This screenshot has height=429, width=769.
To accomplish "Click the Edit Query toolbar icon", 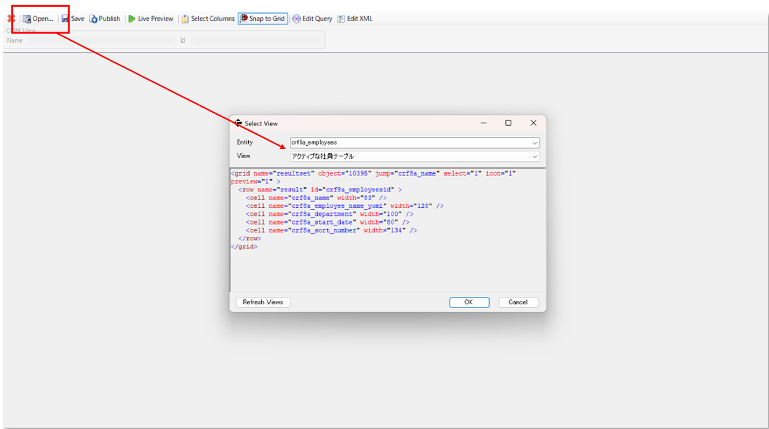I will 297,19.
